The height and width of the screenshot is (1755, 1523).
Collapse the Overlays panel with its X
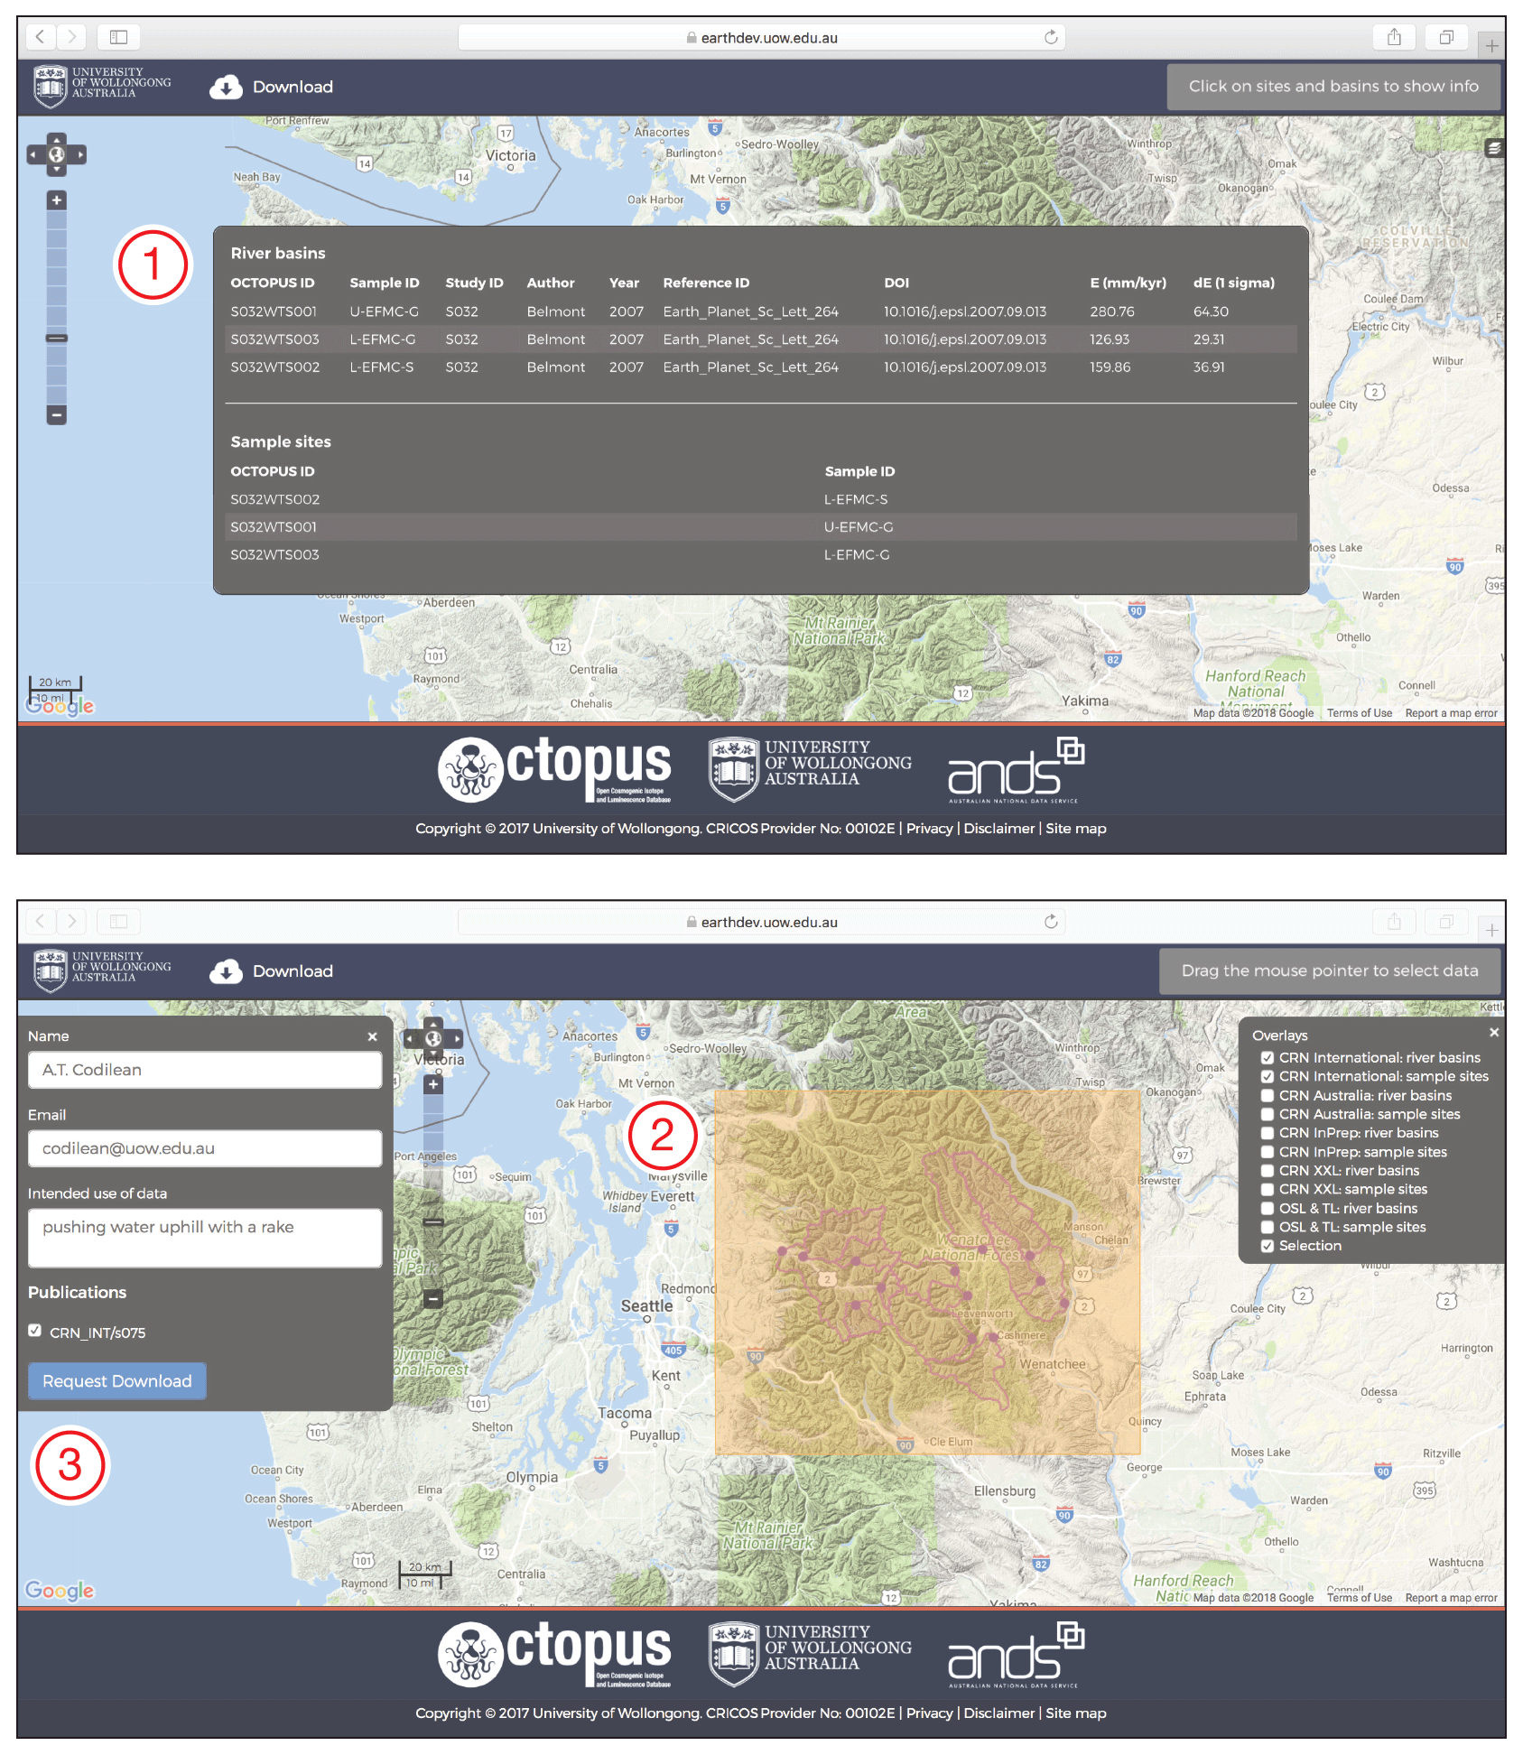[1494, 1032]
